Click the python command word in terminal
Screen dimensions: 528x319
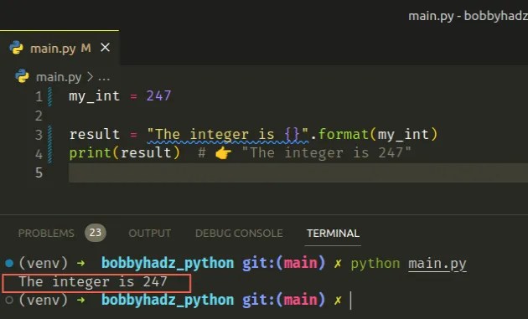(x=375, y=264)
